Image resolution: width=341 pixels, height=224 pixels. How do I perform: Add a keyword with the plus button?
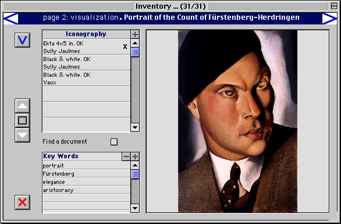[x=135, y=157]
